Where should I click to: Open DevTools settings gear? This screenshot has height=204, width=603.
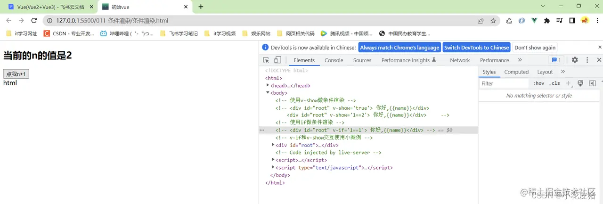coord(575,60)
